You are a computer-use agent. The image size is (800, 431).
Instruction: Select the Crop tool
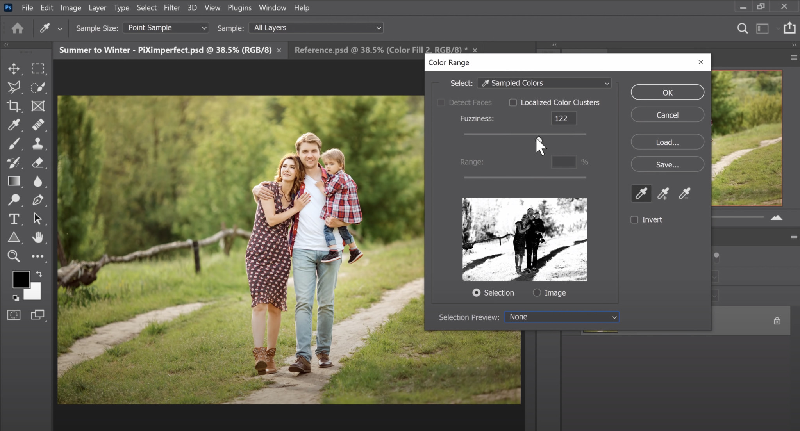point(14,106)
